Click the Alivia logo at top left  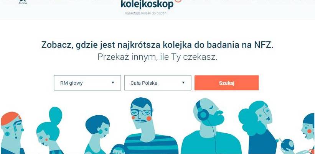(x=23, y=2)
